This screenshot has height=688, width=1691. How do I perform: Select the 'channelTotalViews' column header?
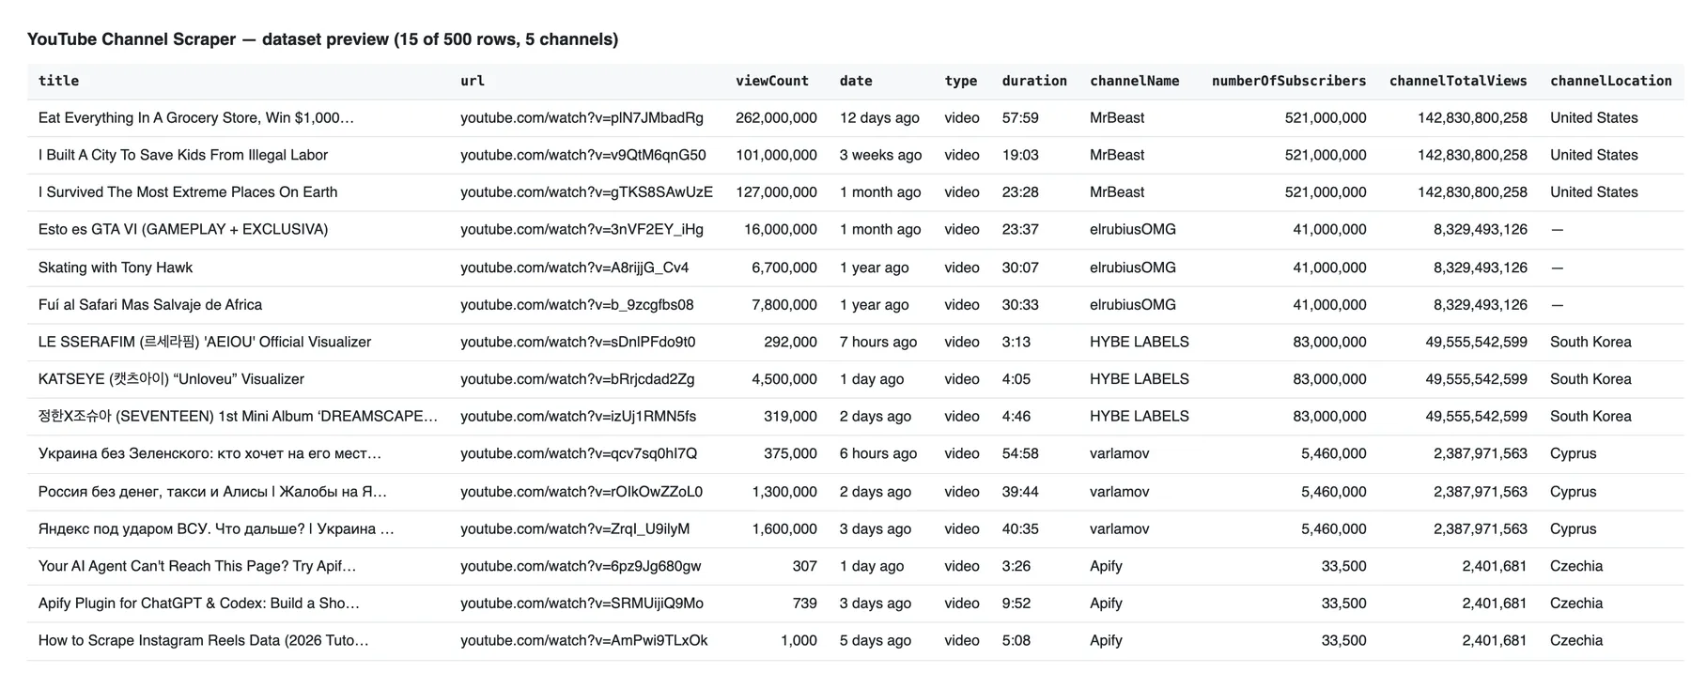tap(1458, 81)
